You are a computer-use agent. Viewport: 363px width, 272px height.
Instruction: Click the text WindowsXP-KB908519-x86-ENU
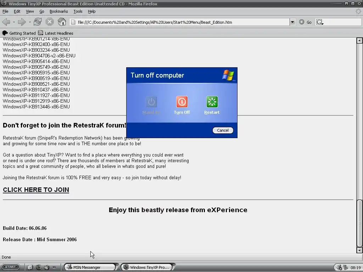click(36, 78)
